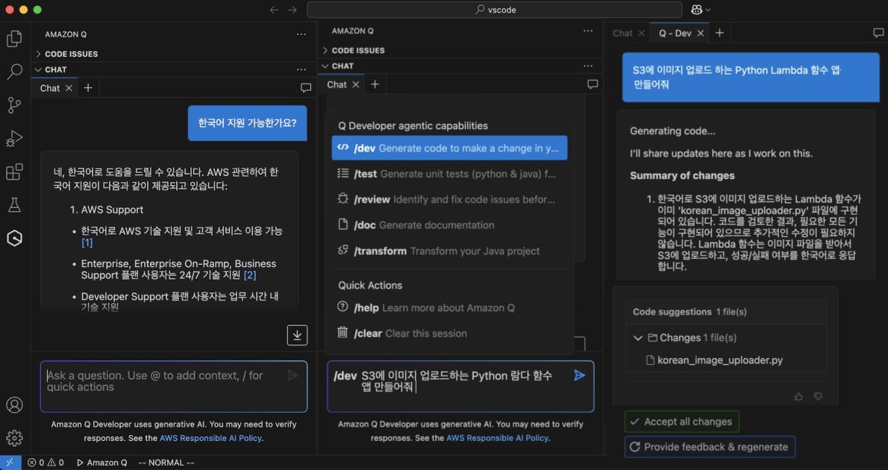888x470 pixels.
Task: Select /review code issues command
Action: point(449,199)
